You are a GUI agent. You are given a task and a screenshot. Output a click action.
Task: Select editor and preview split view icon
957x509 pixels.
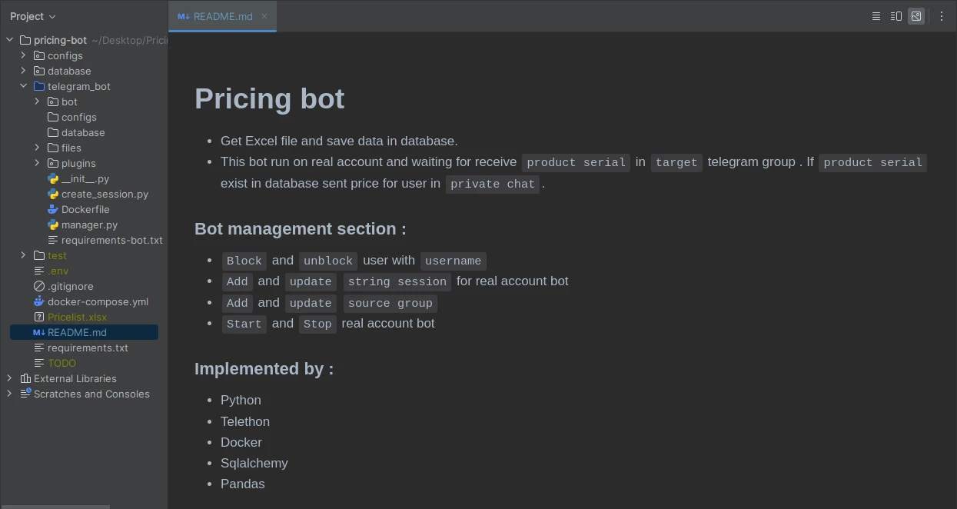[896, 16]
